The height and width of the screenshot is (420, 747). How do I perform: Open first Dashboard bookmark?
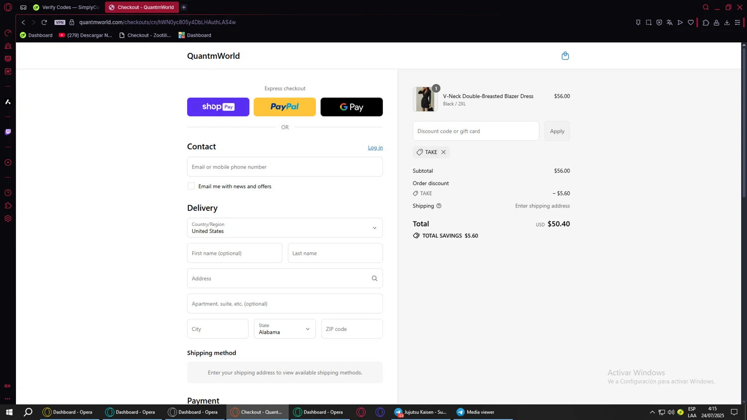click(x=36, y=35)
